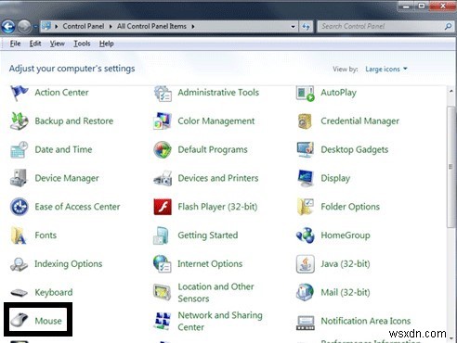This screenshot has width=457, height=343.
Task: Open the Default Programs icon
Action: click(163, 149)
